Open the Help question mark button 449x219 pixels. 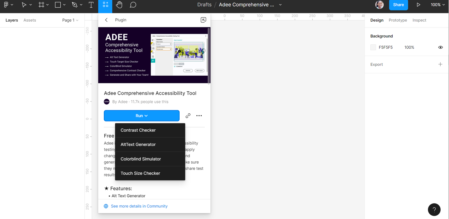(x=434, y=209)
